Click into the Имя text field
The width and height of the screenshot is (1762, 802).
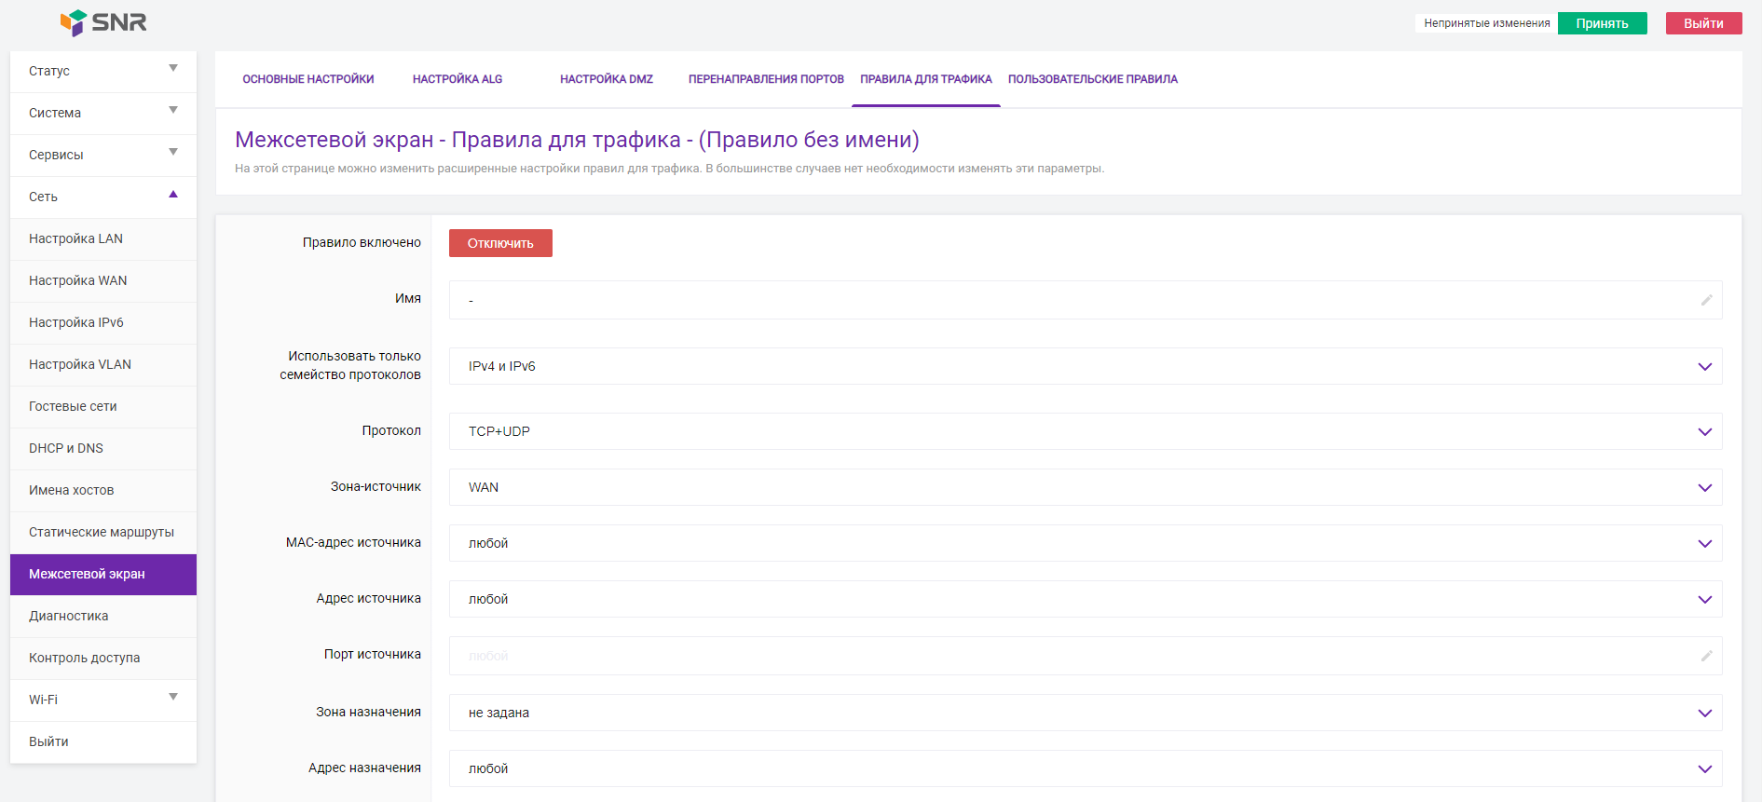(x=1072, y=300)
